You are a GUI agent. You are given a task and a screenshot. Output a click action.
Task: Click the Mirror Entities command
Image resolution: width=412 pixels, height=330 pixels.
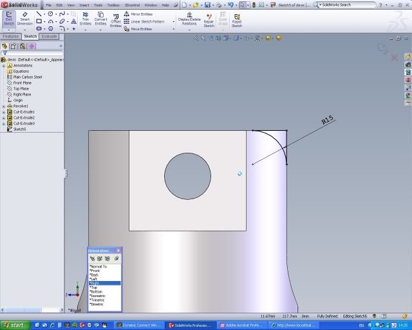[x=141, y=14]
